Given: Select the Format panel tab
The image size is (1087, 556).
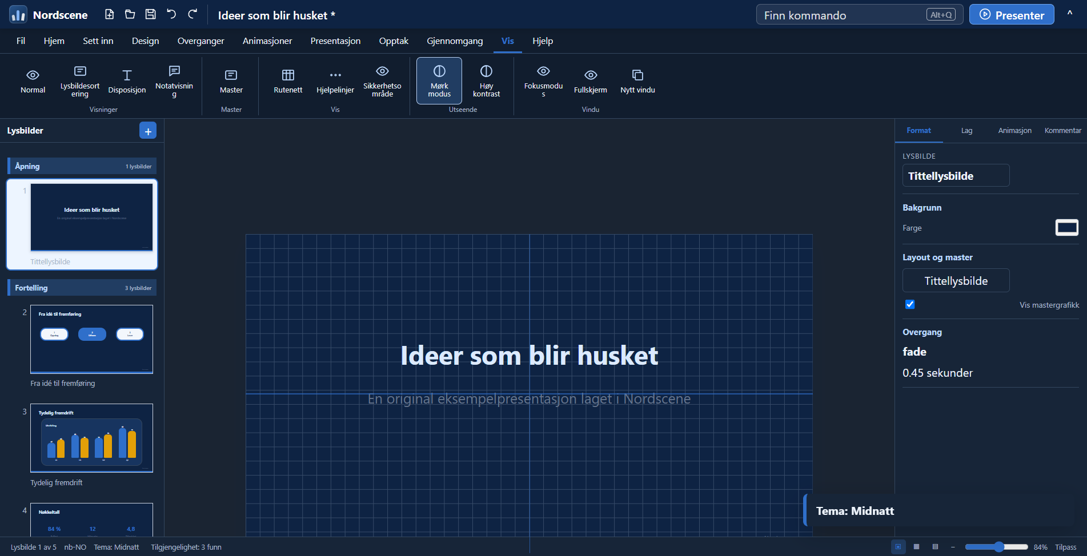Looking at the screenshot, I should tap(918, 131).
